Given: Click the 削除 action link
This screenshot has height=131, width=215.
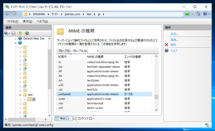Looking at the screenshot, I should 173,45.
